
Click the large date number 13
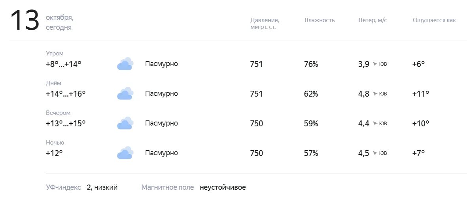pos(25,20)
